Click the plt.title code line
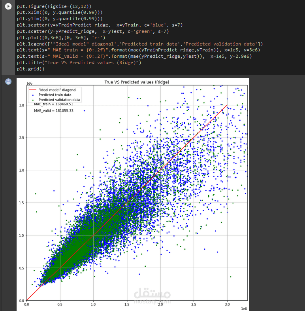The image size is (305, 311). (79, 63)
